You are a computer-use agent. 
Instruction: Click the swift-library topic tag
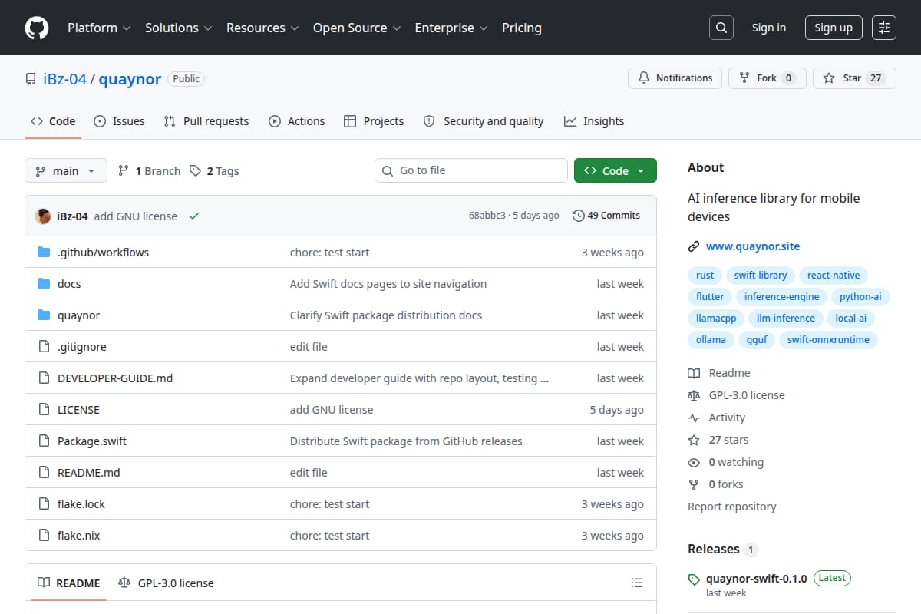click(x=761, y=275)
